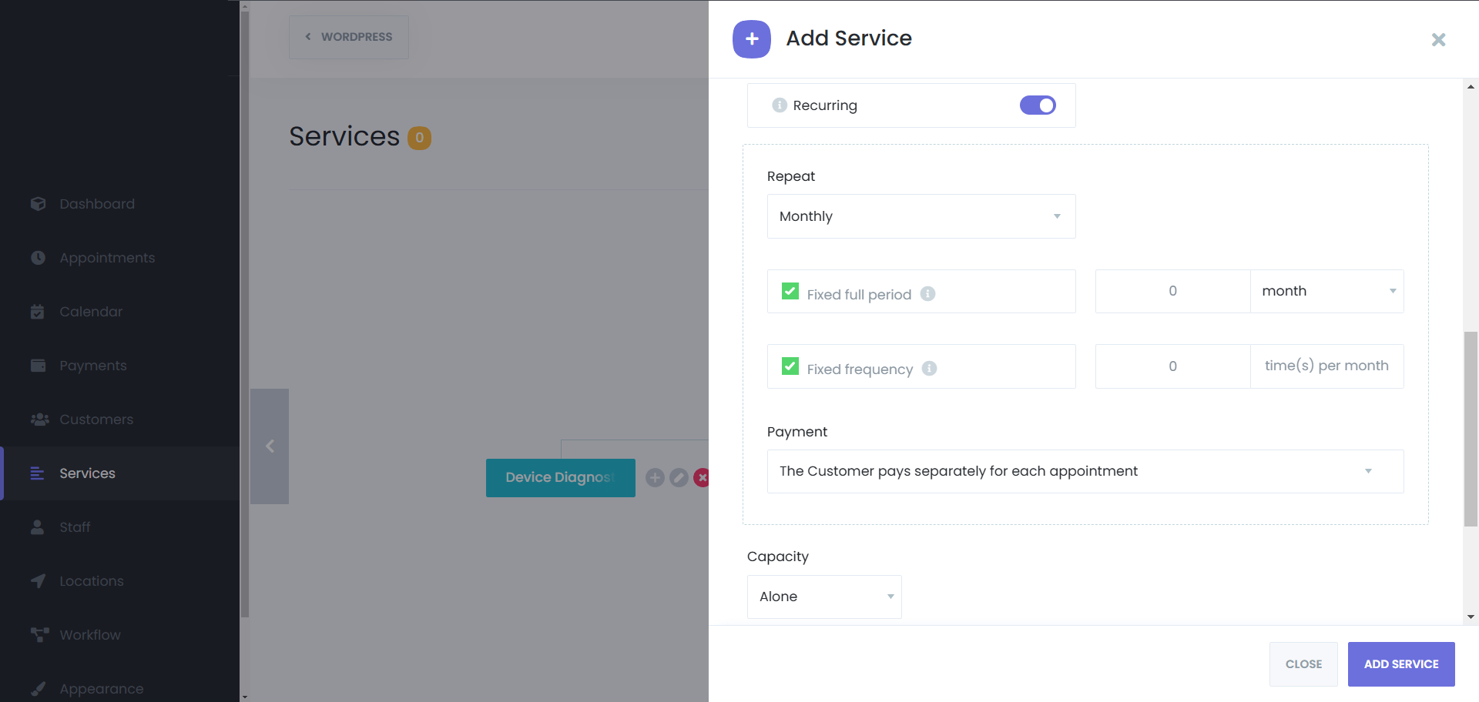
Task: Collapse panel using the left chevron arrow
Action: 270,446
